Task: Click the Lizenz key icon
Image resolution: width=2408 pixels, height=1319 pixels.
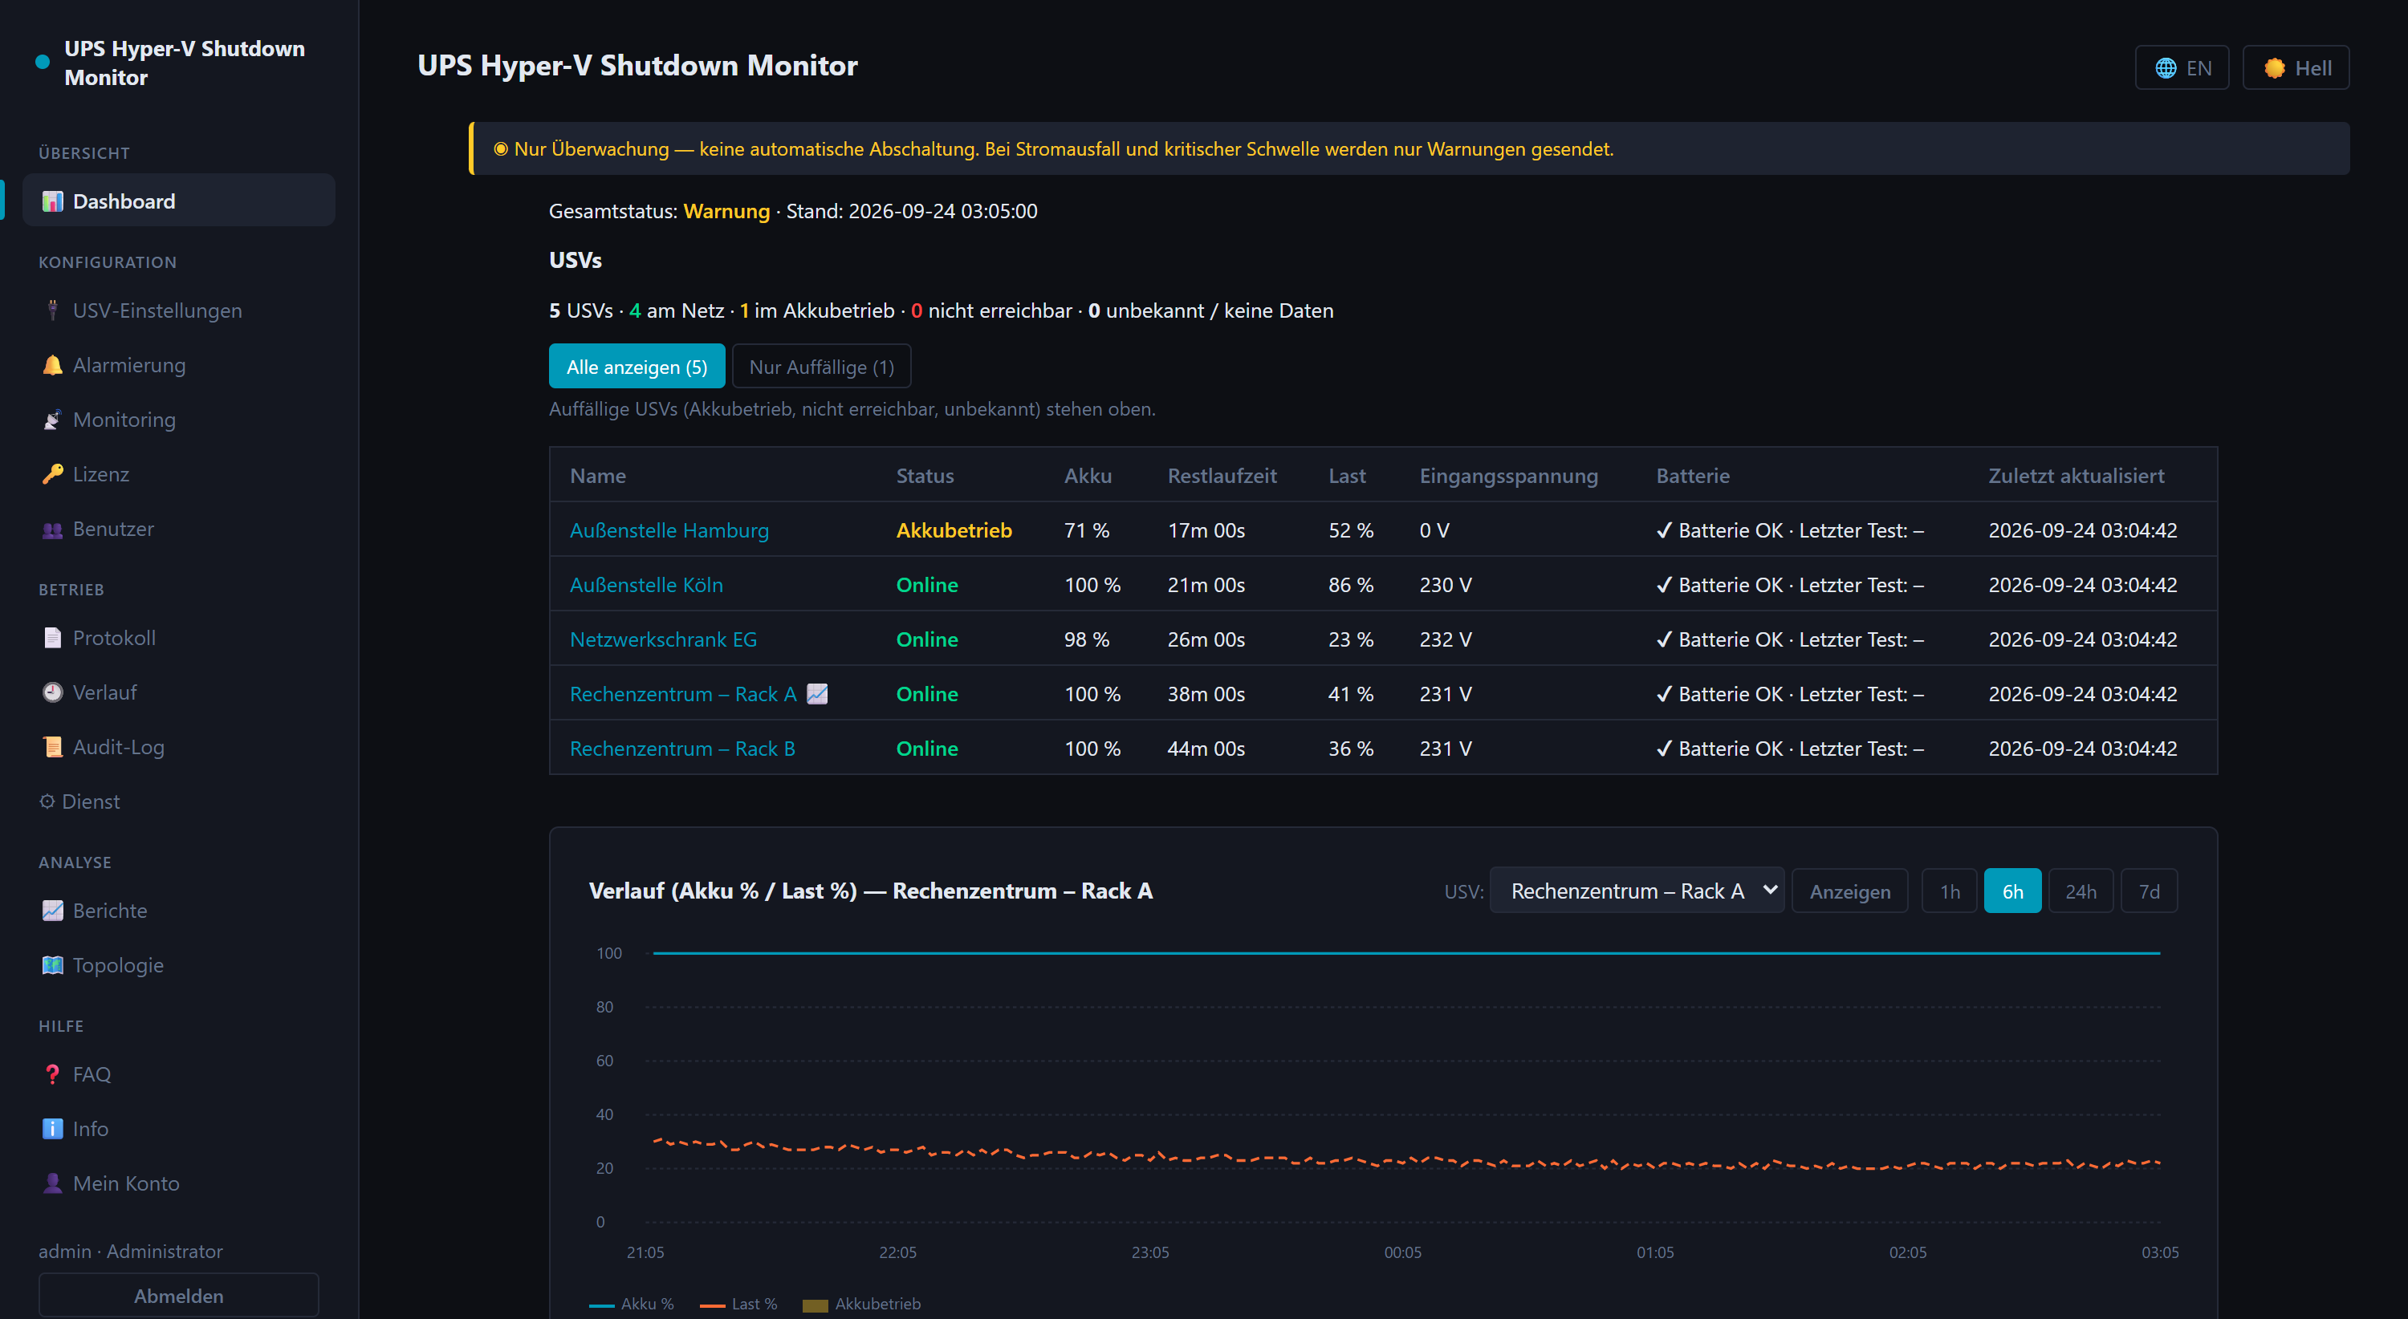Action: (x=52, y=473)
